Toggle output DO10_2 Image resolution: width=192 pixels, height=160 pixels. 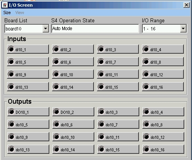point(73,112)
